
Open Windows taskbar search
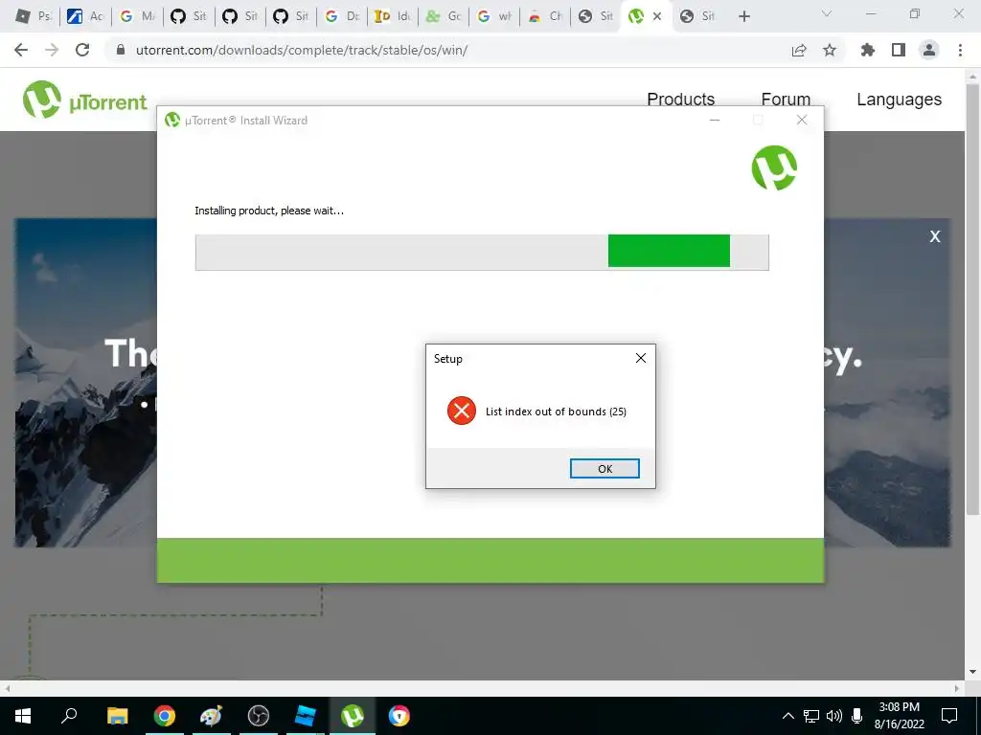[x=69, y=716]
